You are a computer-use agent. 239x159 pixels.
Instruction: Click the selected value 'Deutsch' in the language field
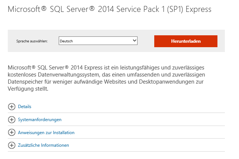67,41
